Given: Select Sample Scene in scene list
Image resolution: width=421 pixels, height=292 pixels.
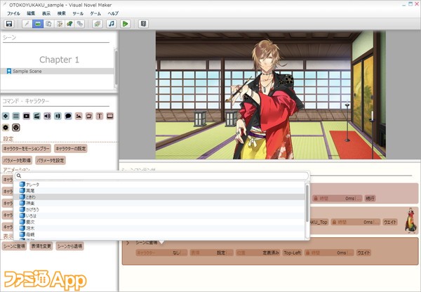Looking at the screenshot, I should 58,71.
